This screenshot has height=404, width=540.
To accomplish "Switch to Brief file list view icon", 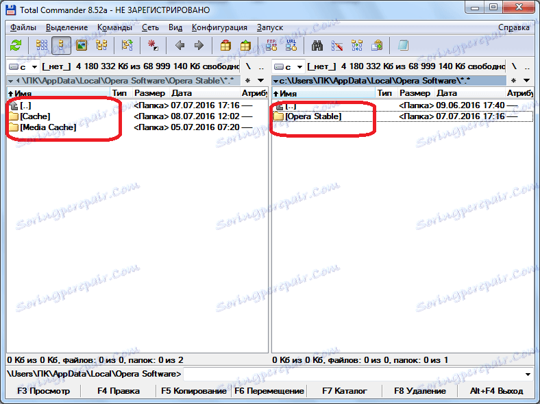I will (42, 45).
